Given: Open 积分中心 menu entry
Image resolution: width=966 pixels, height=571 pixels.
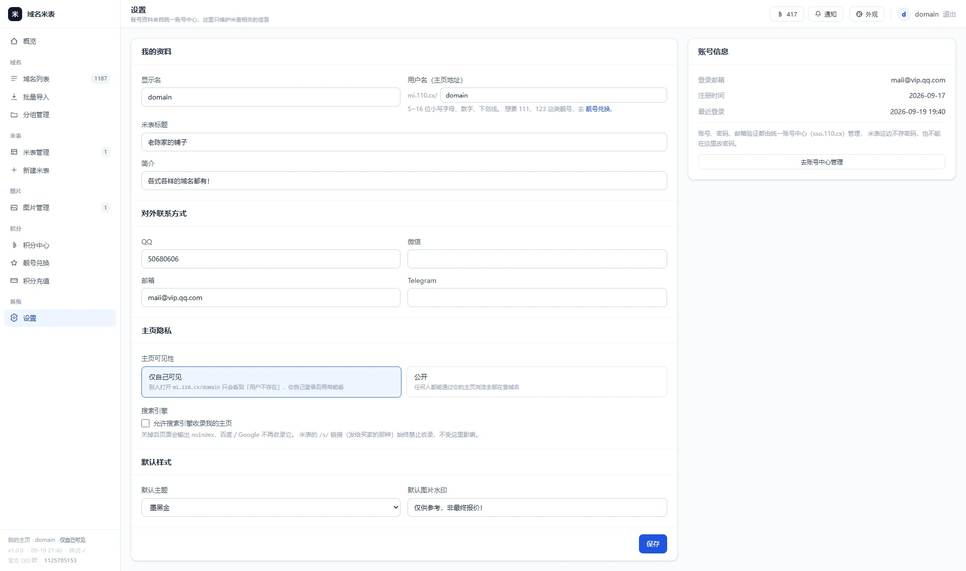Looking at the screenshot, I should (x=60, y=245).
